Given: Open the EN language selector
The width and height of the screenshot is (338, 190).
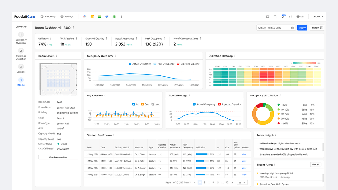Looking at the screenshot, I should tap(300, 16).
